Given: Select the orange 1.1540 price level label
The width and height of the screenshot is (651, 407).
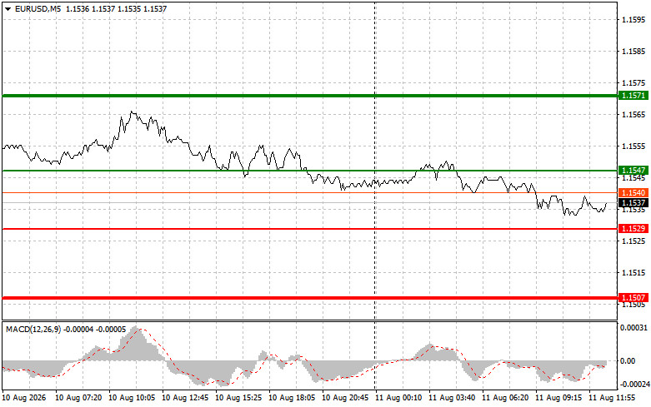Looking at the screenshot, I should 633,193.
